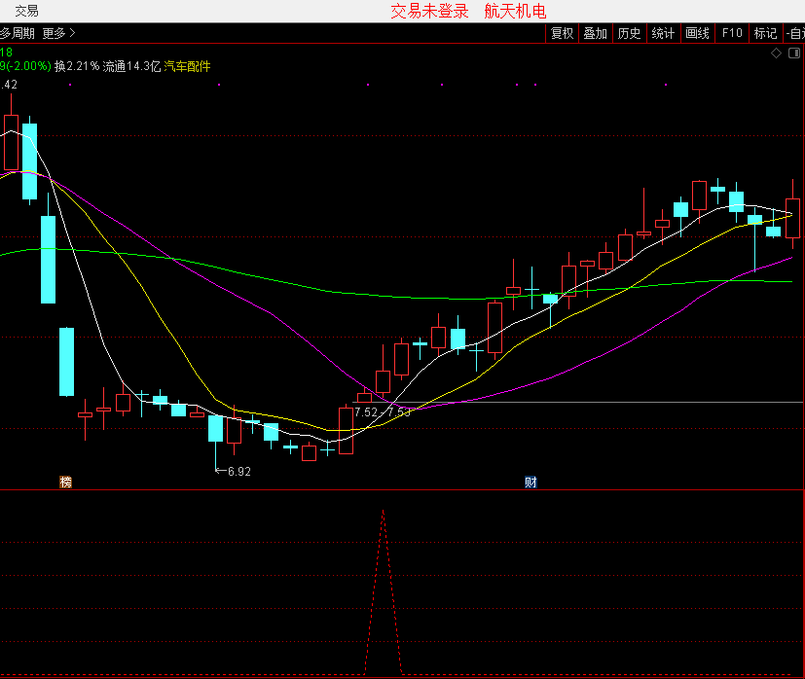
Task: Open the 统计 statistics tool
Action: (x=663, y=33)
